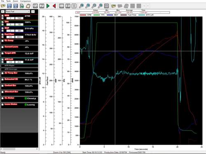Toggle the Fuel Flow channel checkbox
The height and width of the screenshot is (154, 206).
[2, 34]
